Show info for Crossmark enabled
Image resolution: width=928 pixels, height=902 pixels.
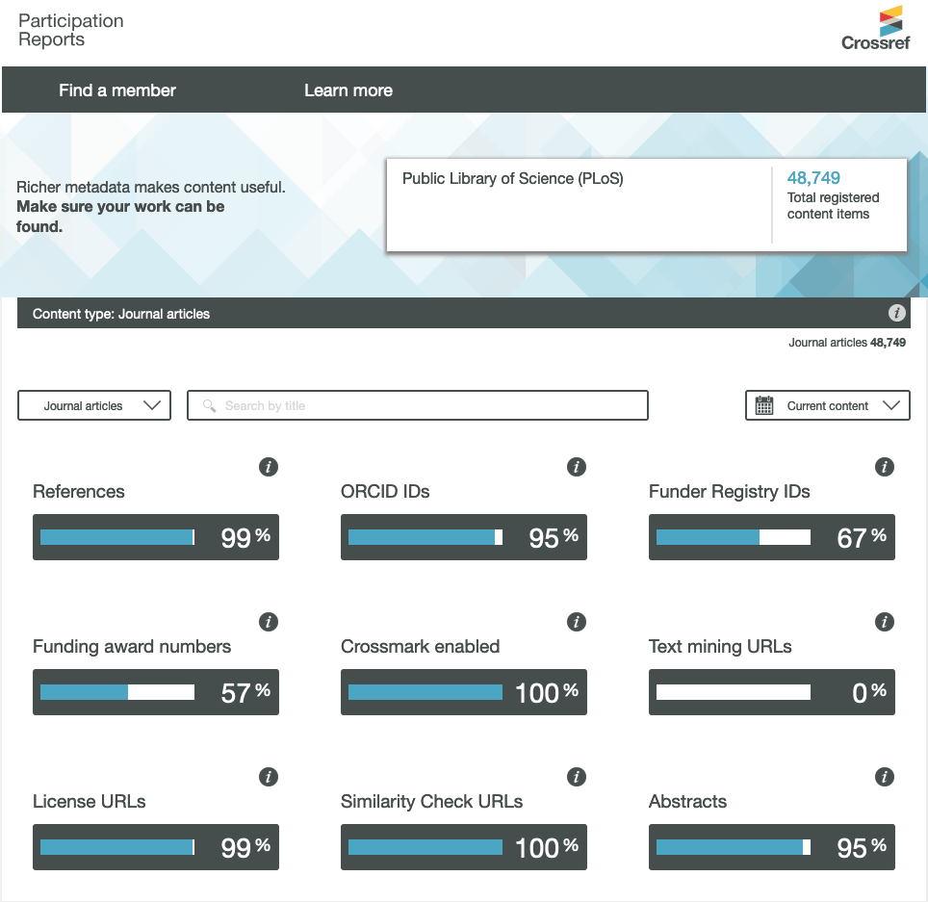(577, 622)
